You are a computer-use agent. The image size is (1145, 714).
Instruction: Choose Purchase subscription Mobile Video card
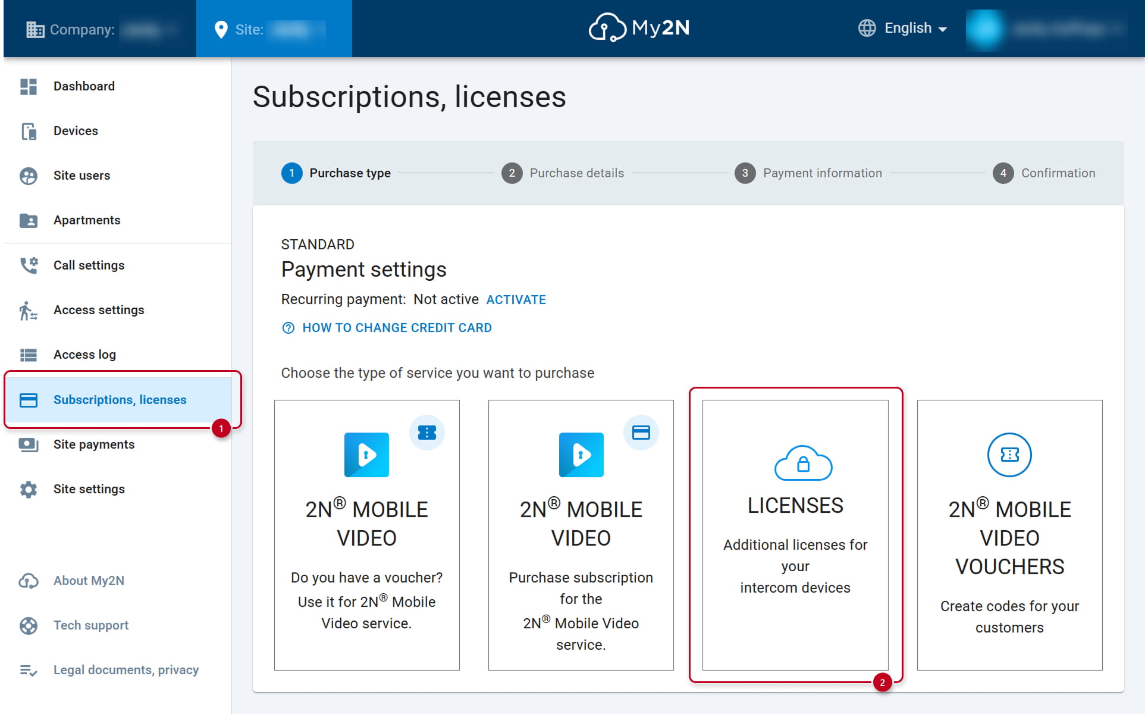click(x=581, y=535)
